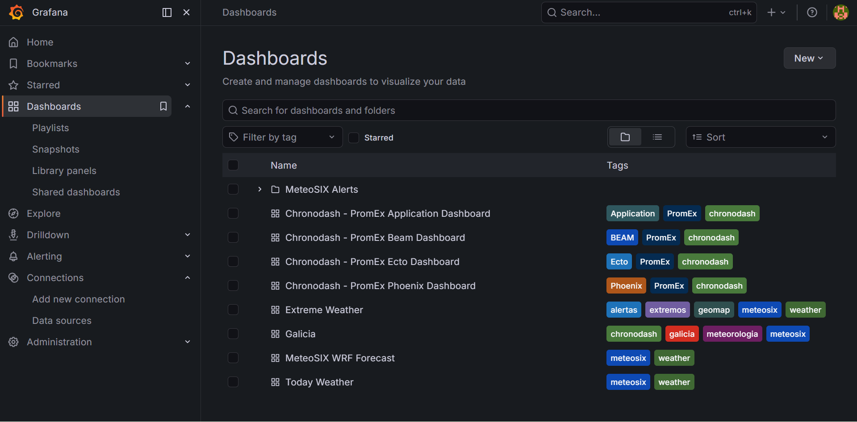Screen dimensions: 857x422
Task: Go to Add new connection
Action: (79, 299)
